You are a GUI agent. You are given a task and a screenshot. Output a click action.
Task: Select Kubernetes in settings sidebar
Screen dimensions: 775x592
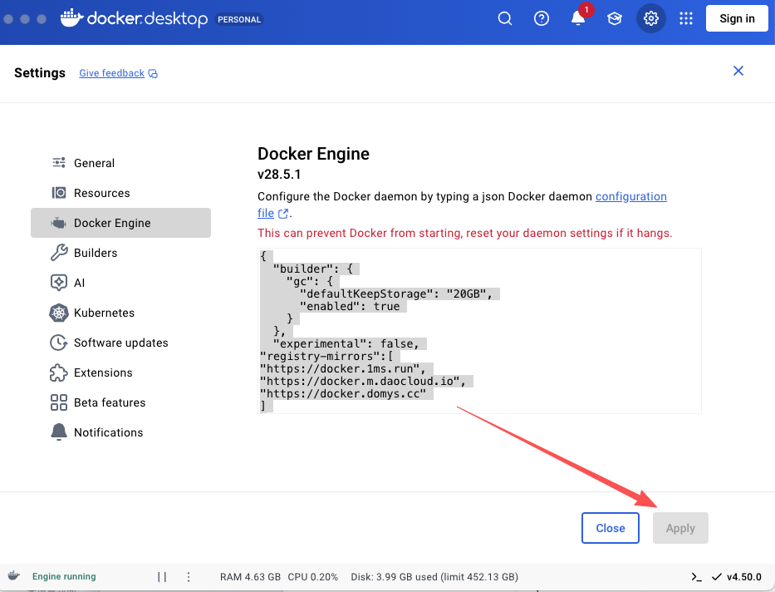point(120,313)
